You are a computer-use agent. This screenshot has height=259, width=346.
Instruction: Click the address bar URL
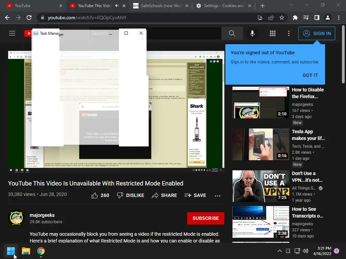click(87, 18)
